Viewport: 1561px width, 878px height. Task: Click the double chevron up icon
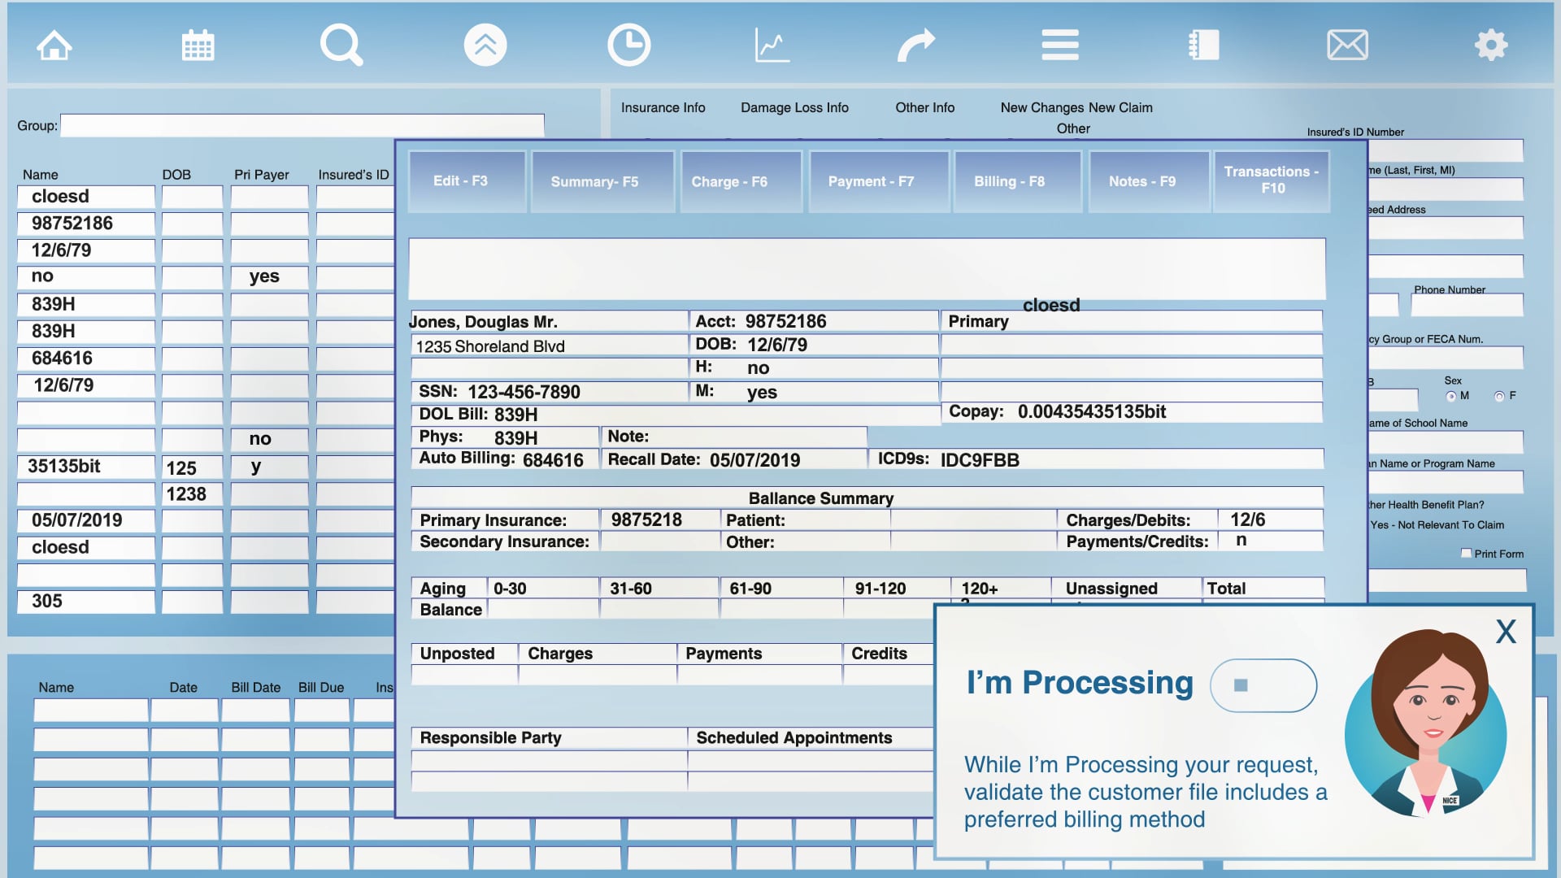coord(485,46)
